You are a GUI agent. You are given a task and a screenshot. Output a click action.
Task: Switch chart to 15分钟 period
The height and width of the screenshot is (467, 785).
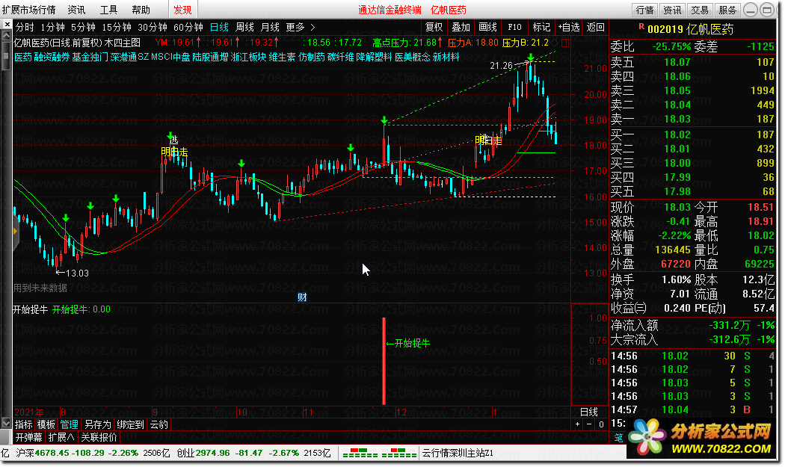click(x=117, y=27)
